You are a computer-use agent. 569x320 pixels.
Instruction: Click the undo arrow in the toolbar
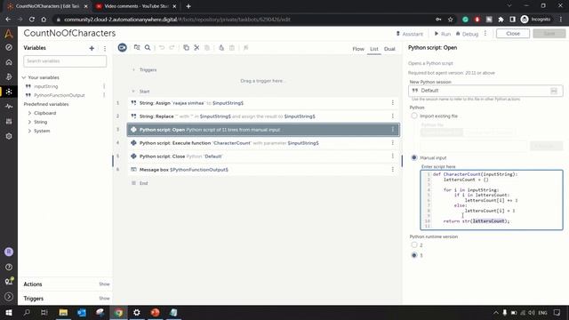[162, 47]
